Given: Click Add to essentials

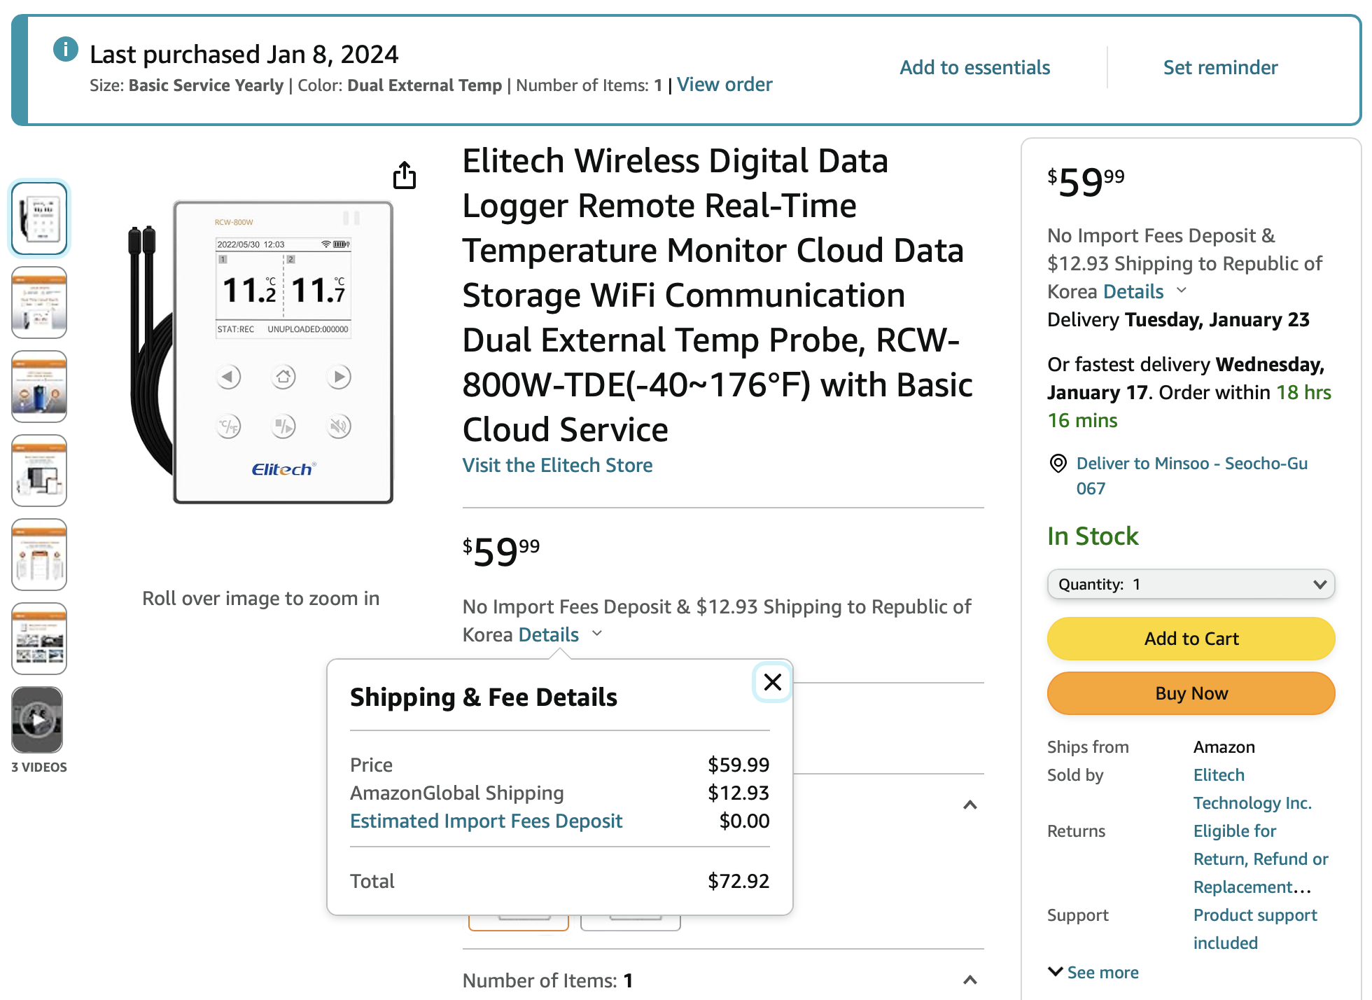Looking at the screenshot, I should pyautogui.click(x=974, y=67).
